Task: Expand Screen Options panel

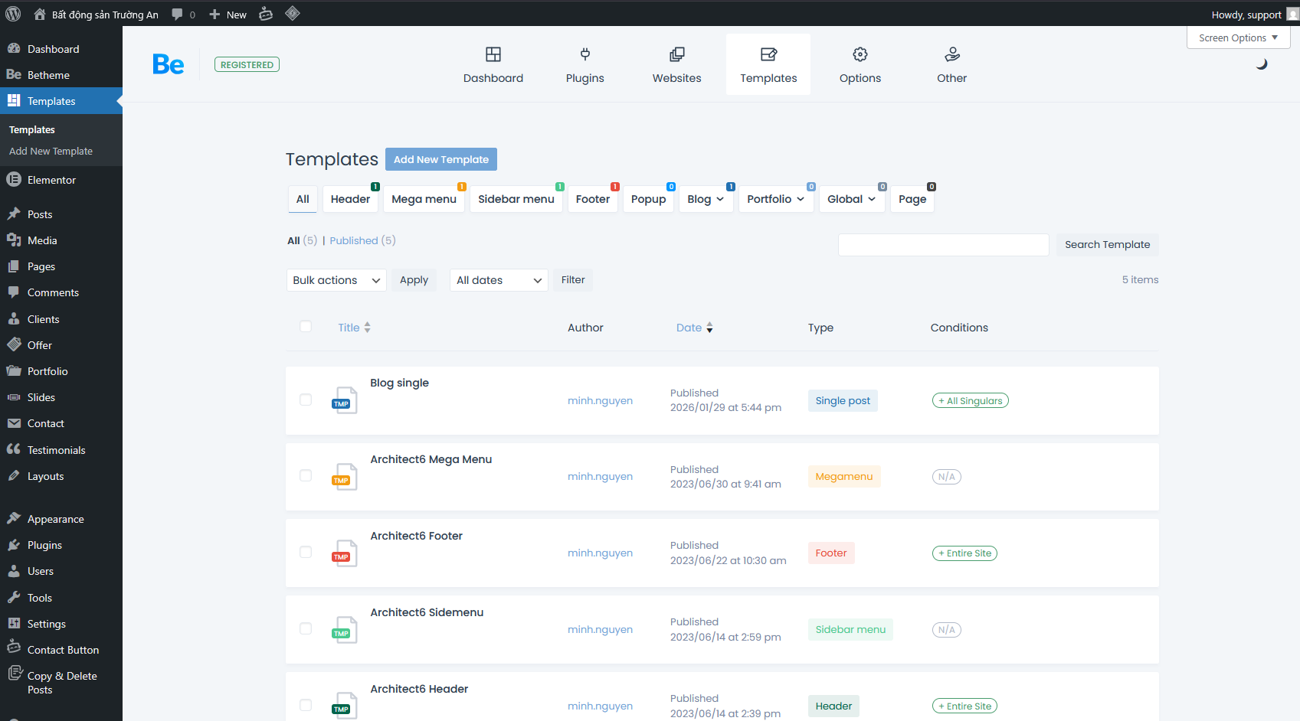Action: tap(1237, 38)
